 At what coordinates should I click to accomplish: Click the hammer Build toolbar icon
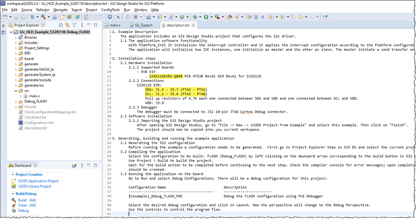(x=43, y=17)
